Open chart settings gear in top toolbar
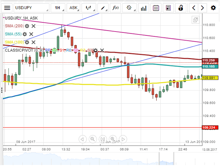220x166 pixels. click(x=213, y=7)
